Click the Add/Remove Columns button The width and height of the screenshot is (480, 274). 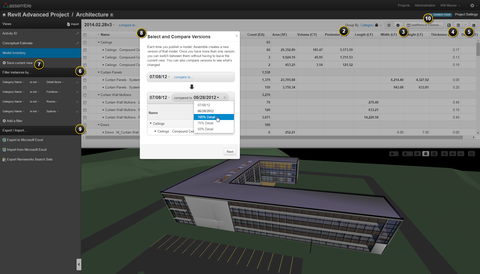[424, 25]
